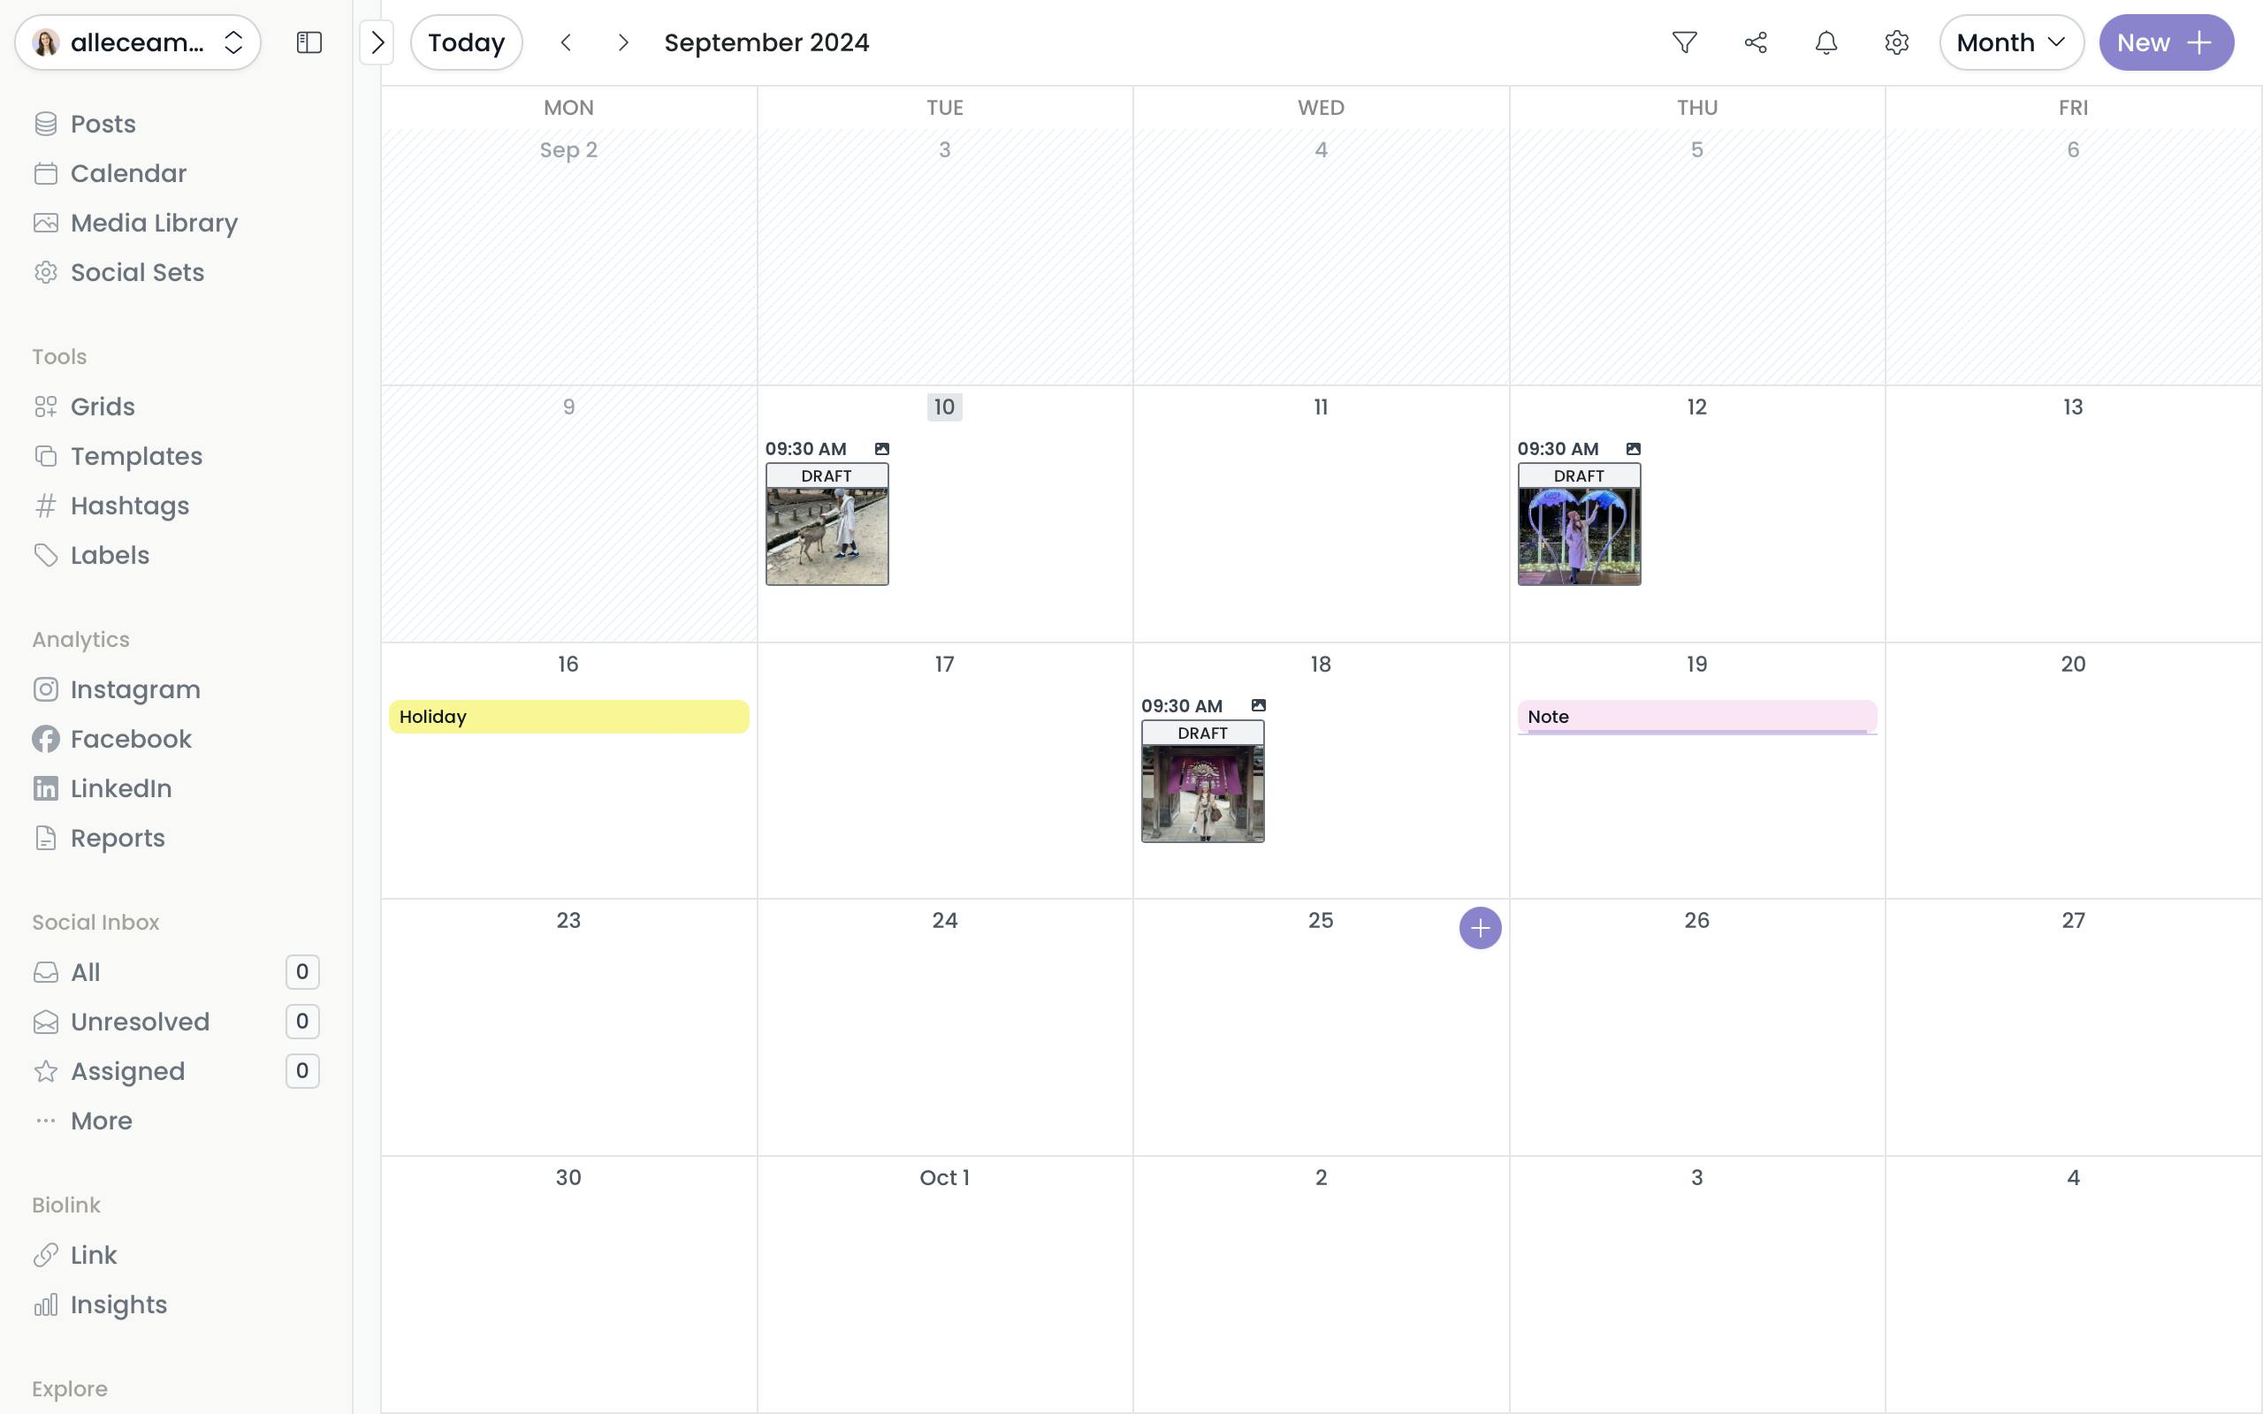Toggle sidebar panel visibility button

(309, 41)
